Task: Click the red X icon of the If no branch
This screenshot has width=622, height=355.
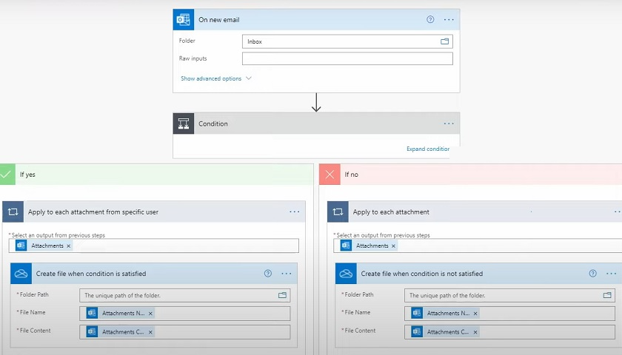Action: pyautogui.click(x=330, y=175)
